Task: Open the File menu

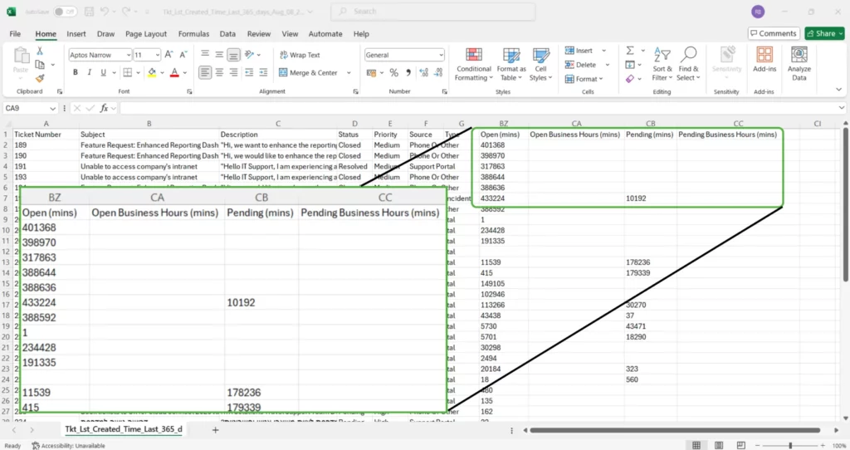Action: (x=15, y=33)
